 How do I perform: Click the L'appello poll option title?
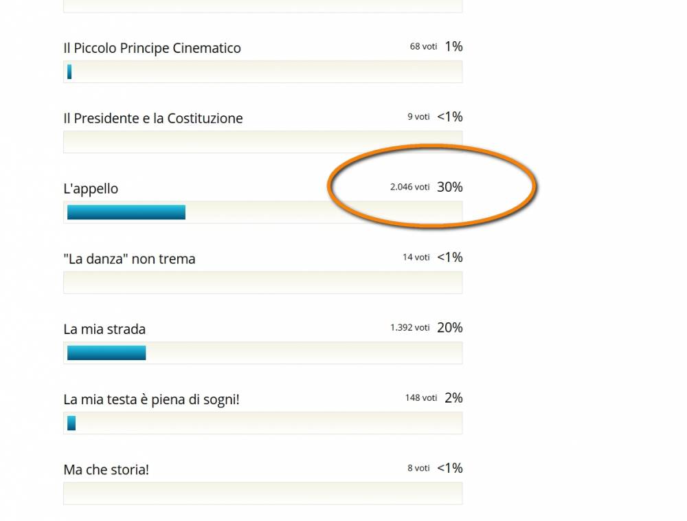91,189
